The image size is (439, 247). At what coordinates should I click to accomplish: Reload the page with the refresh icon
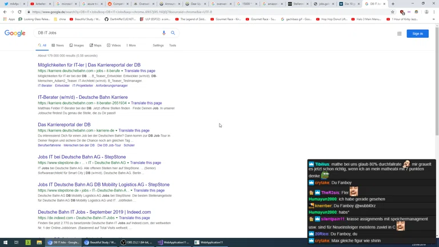(19, 12)
